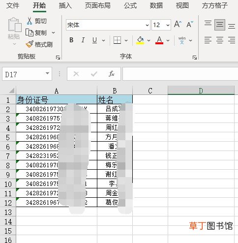Open the Font dialog launcher
This screenshot has height=243, width=238.
[x=195, y=58]
